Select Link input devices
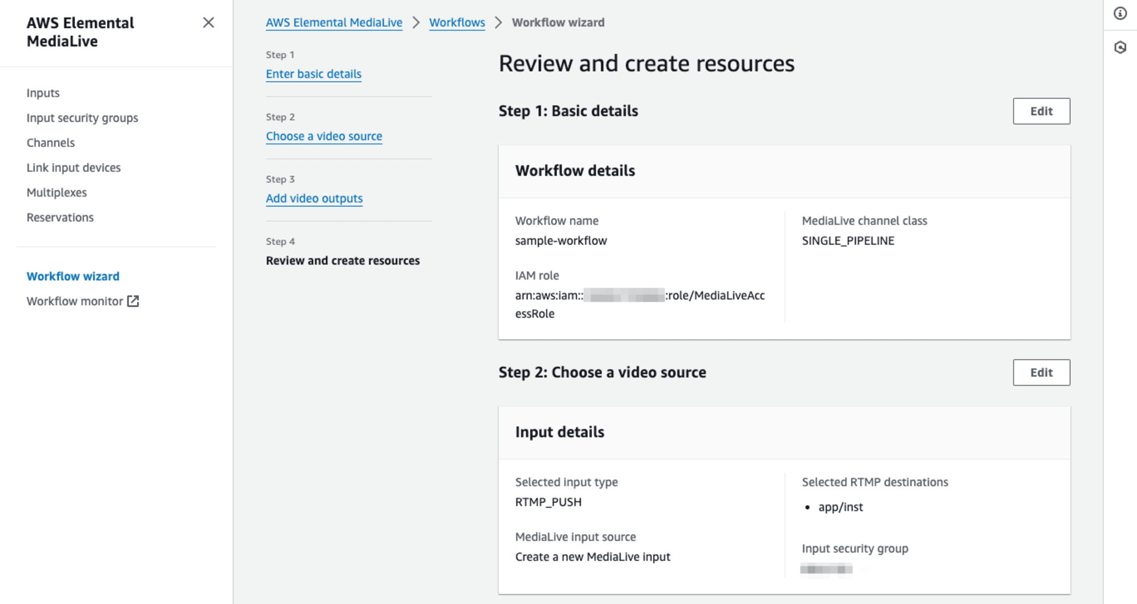1137x604 pixels. pyautogui.click(x=74, y=167)
